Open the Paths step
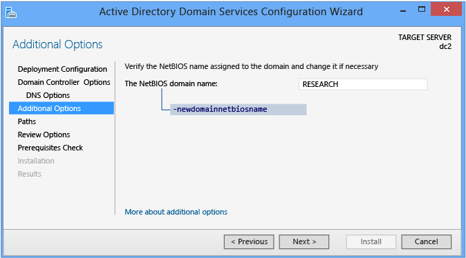The height and width of the screenshot is (258, 466). point(27,121)
